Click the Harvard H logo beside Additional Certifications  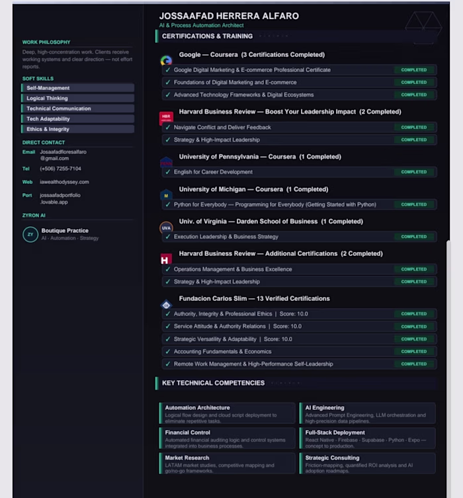coord(166,259)
